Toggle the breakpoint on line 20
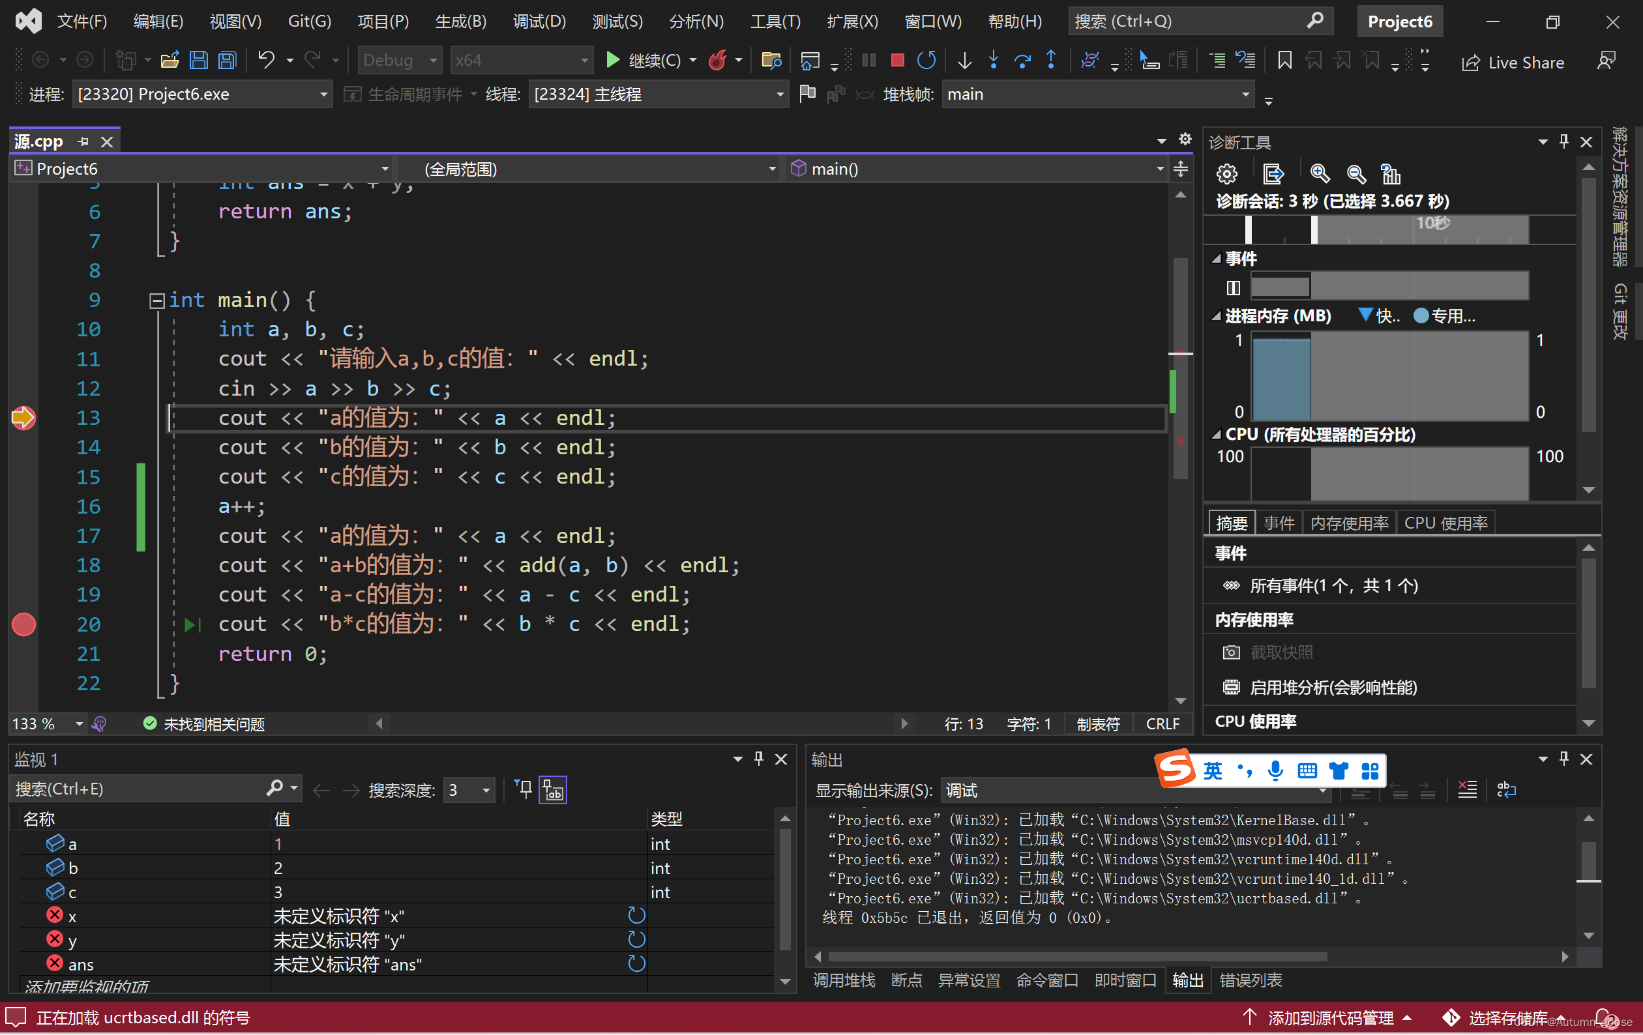The width and height of the screenshot is (1643, 1035). click(24, 624)
